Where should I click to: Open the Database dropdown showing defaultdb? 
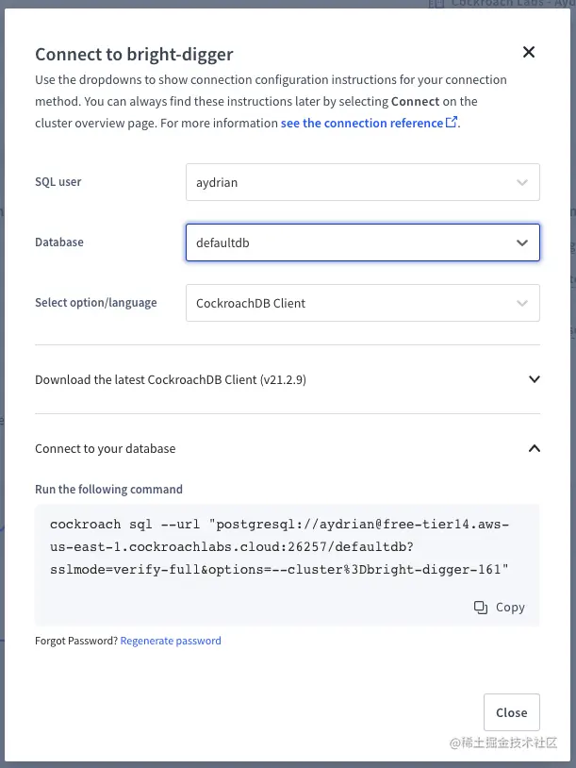(363, 242)
